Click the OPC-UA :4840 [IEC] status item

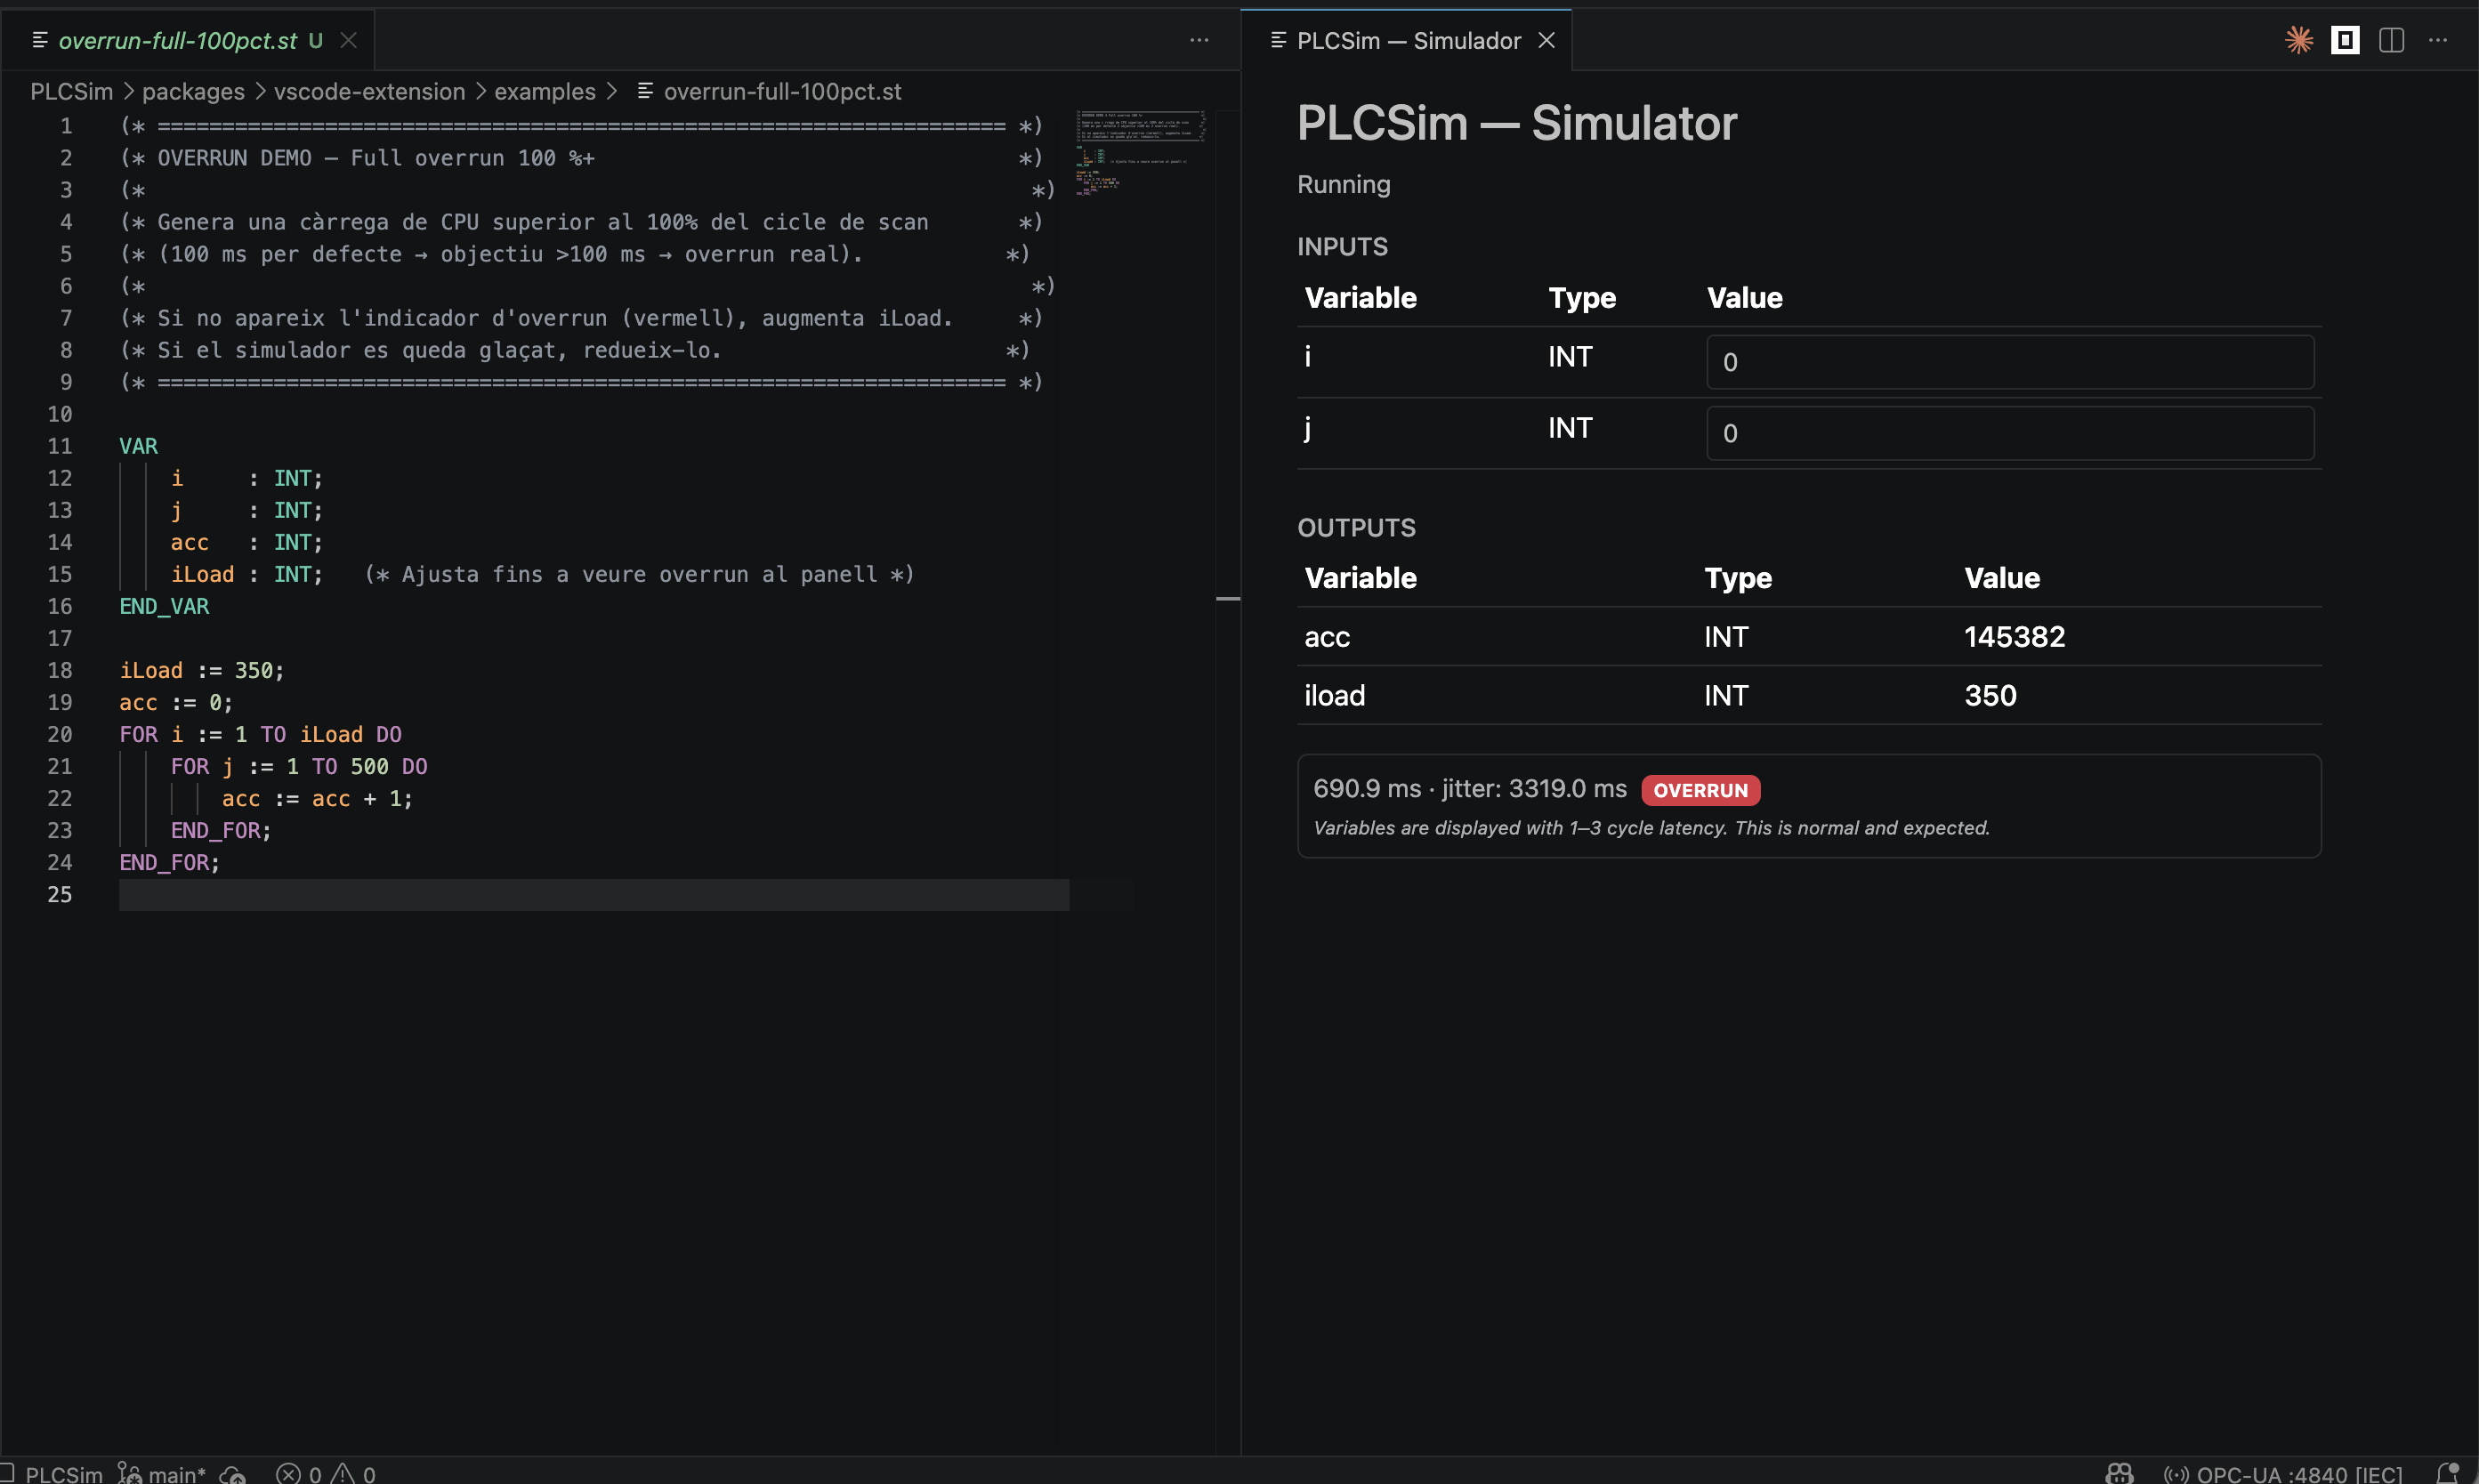(2299, 1474)
